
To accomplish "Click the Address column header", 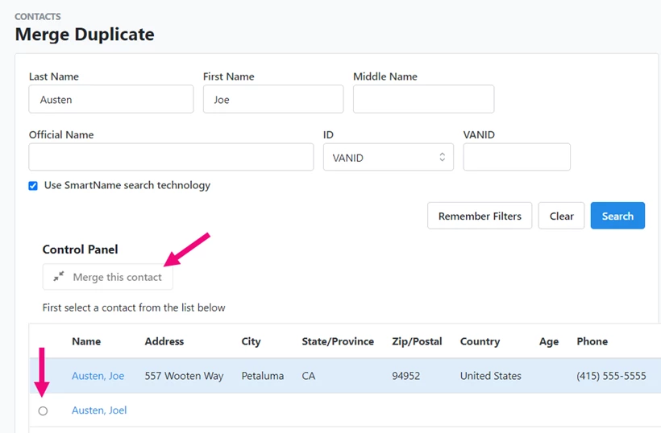I will (x=164, y=341).
